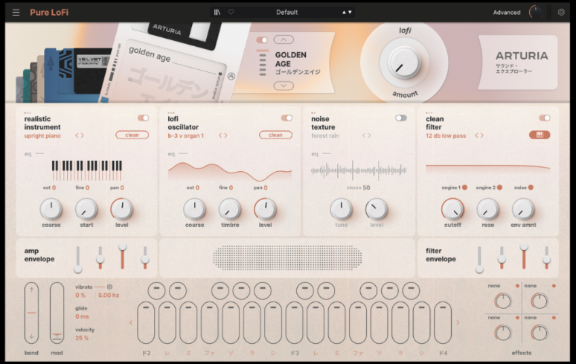Toggle the lofi oscillator engine switch
The width and height of the screenshot is (576, 364).
(287, 118)
